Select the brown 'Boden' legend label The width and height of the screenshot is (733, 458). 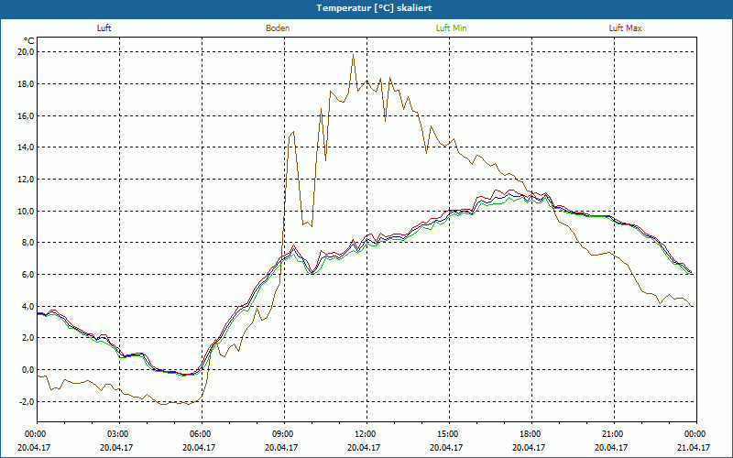tap(278, 28)
